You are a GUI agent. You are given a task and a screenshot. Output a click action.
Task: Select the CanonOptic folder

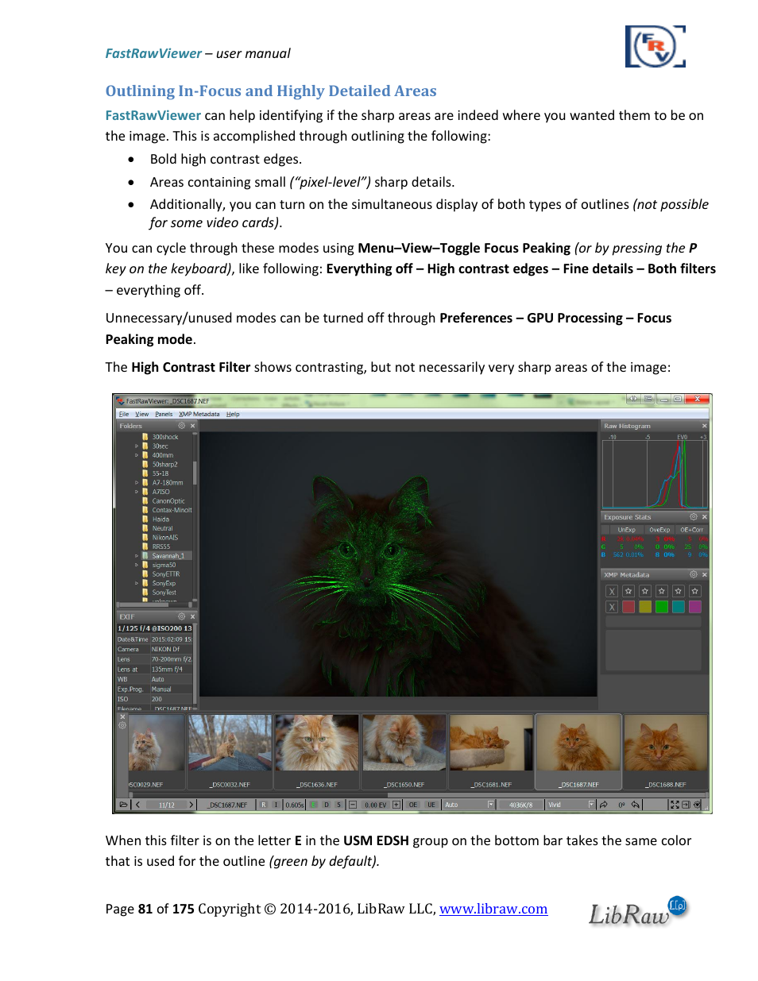[168, 501]
